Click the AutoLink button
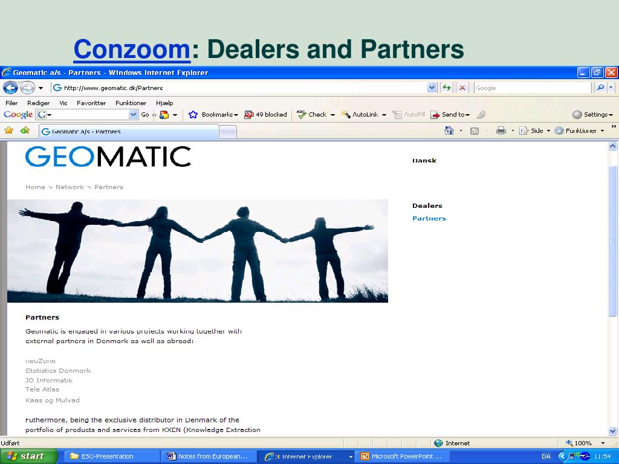Viewport: 619px width, 464px height. (360, 114)
